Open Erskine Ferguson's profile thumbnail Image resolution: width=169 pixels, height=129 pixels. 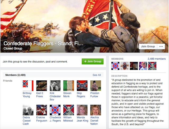tap(42, 110)
